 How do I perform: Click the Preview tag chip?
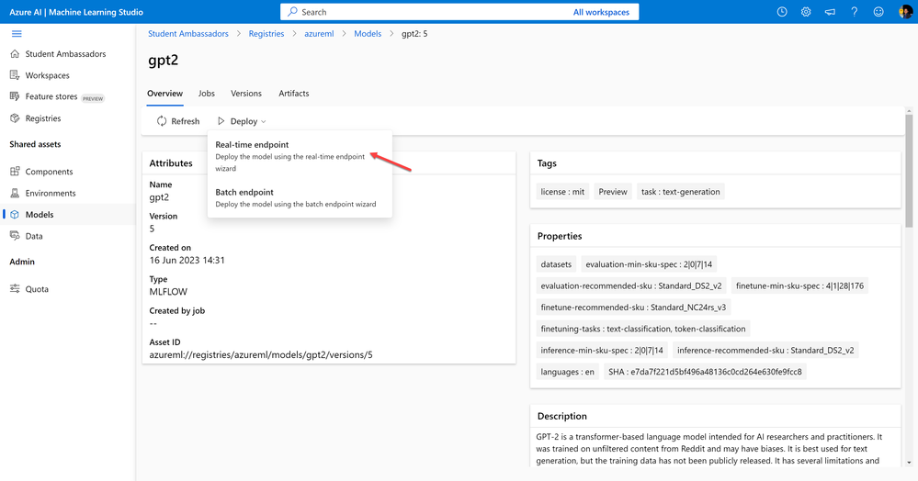613,192
